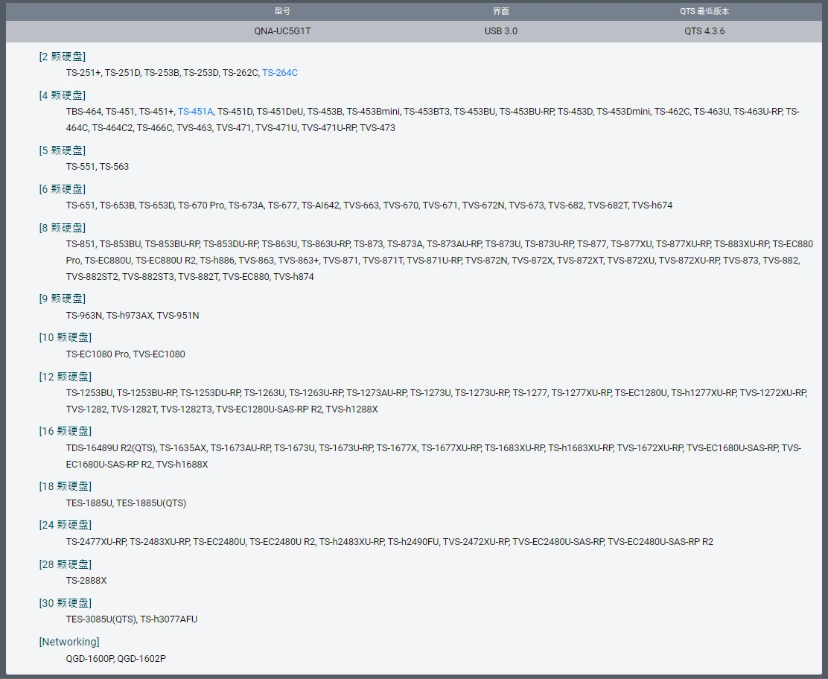Click the TS-1635AX model name

click(182, 448)
